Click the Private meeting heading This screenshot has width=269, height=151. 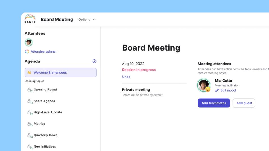(136, 90)
